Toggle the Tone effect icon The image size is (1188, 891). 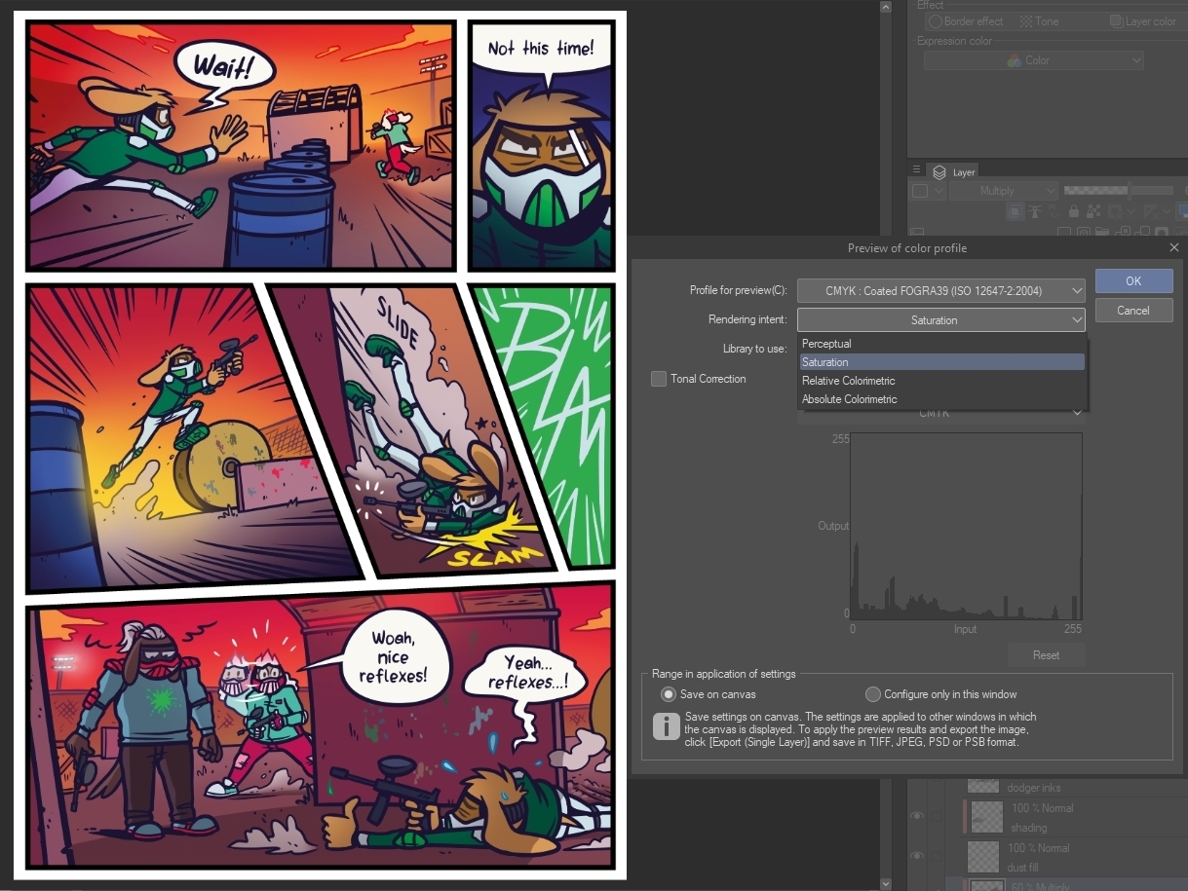tap(1026, 21)
